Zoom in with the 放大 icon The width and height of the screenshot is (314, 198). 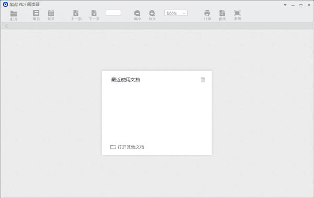coord(152,15)
